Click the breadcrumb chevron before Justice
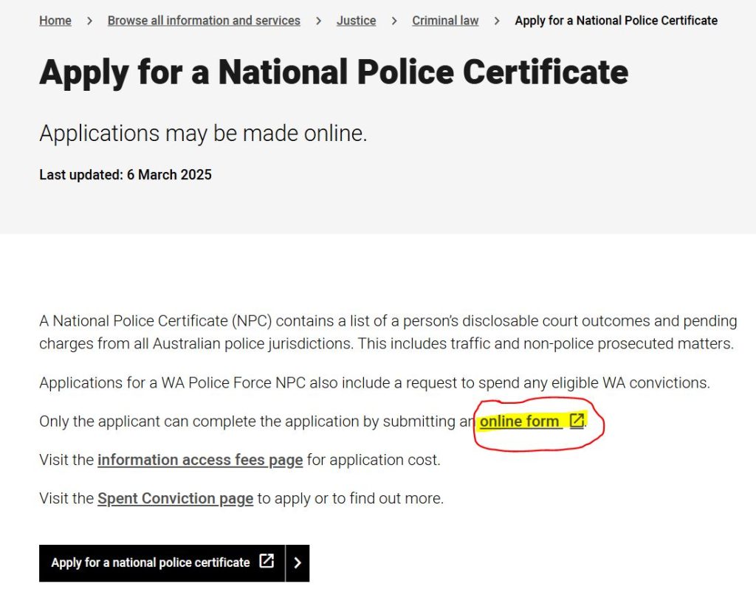The width and height of the screenshot is (756, 595). coord(319,21)
